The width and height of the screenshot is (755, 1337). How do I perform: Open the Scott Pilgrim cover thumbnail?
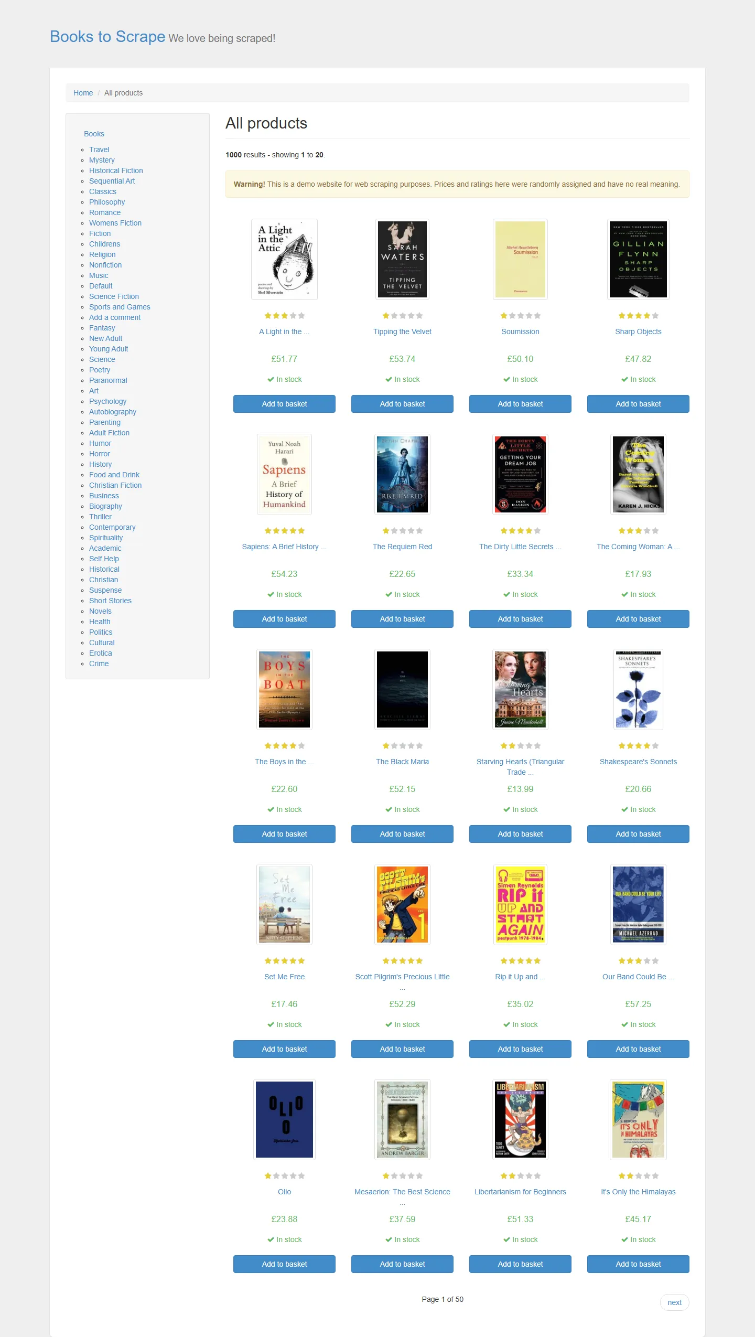tap(402, 904)
